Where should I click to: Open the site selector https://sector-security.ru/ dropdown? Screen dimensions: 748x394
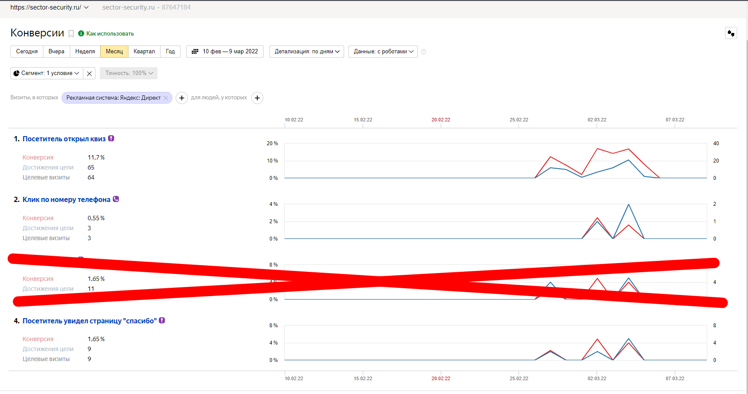(49, 7)
